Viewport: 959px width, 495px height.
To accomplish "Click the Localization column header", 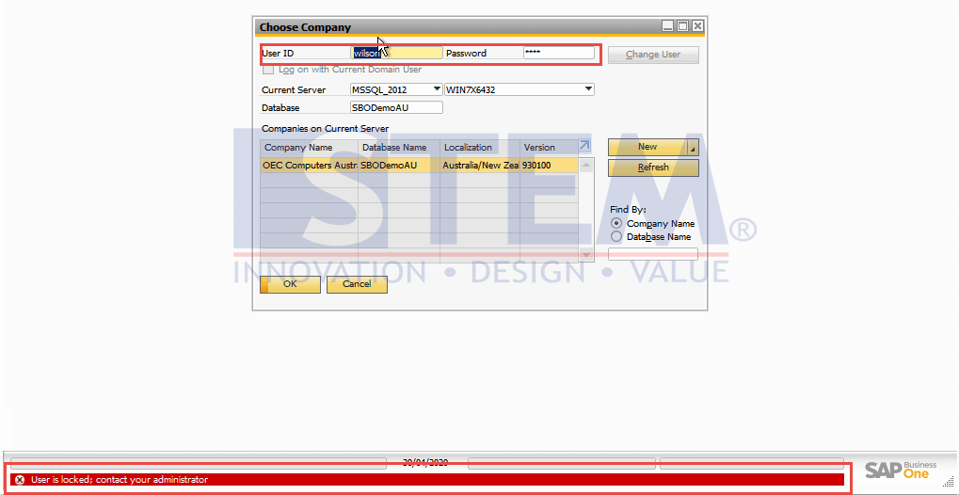I will tap(480, 148).
